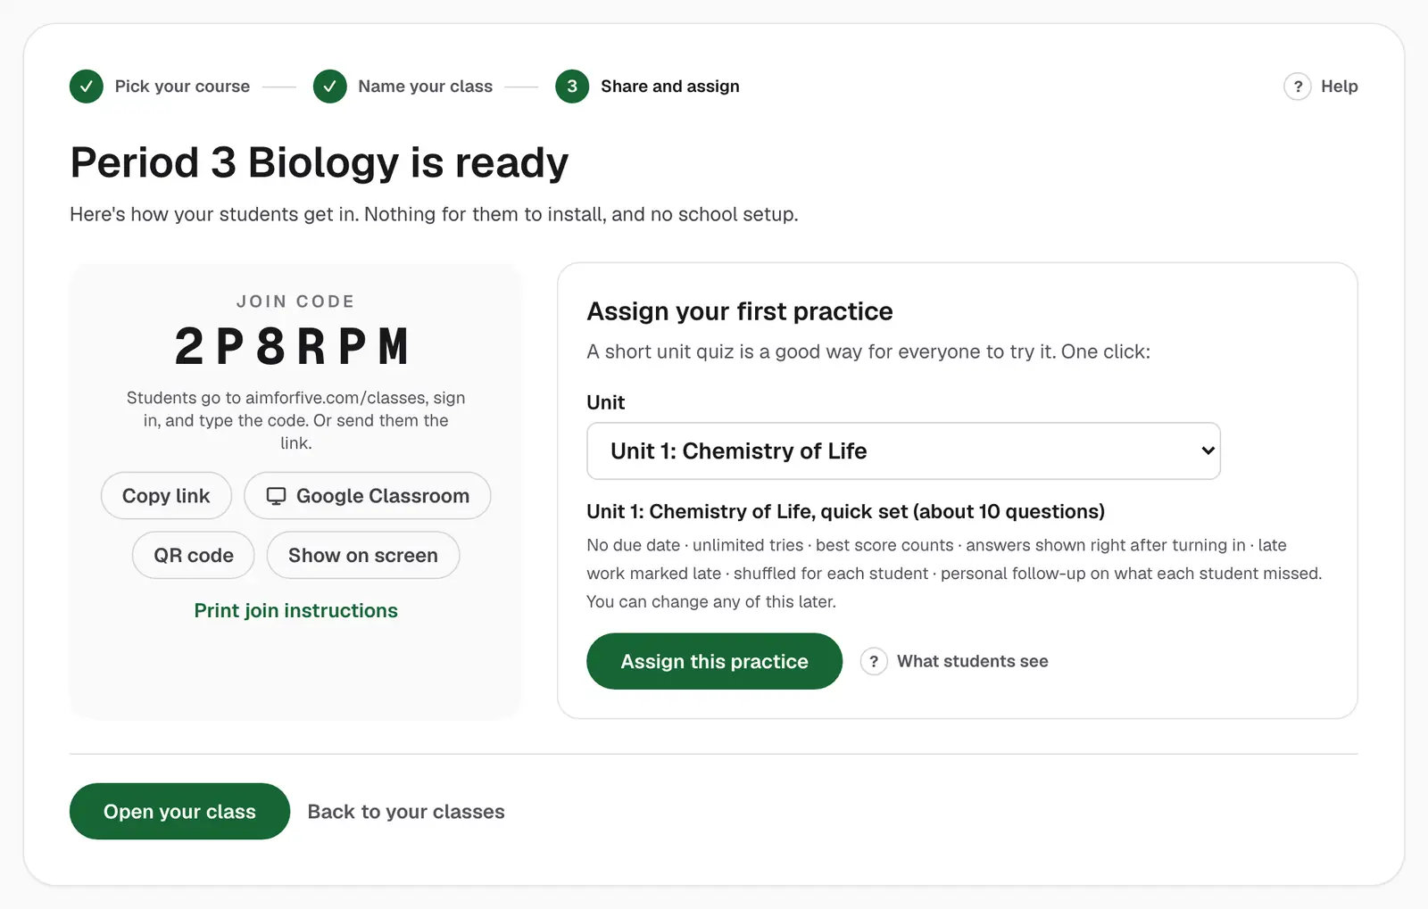The height and width of the screenshot is (909, 1428).
Task: Click the aimforfive.com/classes instructions text
Action: click(x=296, y=420)
